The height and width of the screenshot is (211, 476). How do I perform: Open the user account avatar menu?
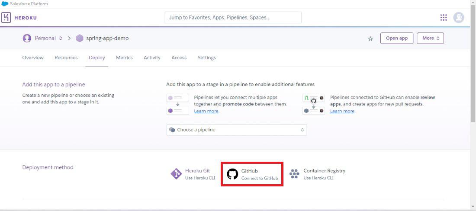(x=458, y=18)
